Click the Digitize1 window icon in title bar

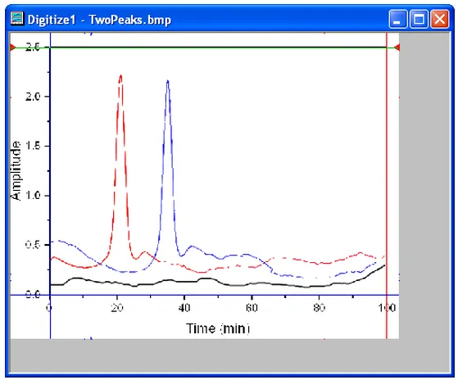(x=17, y=19)
